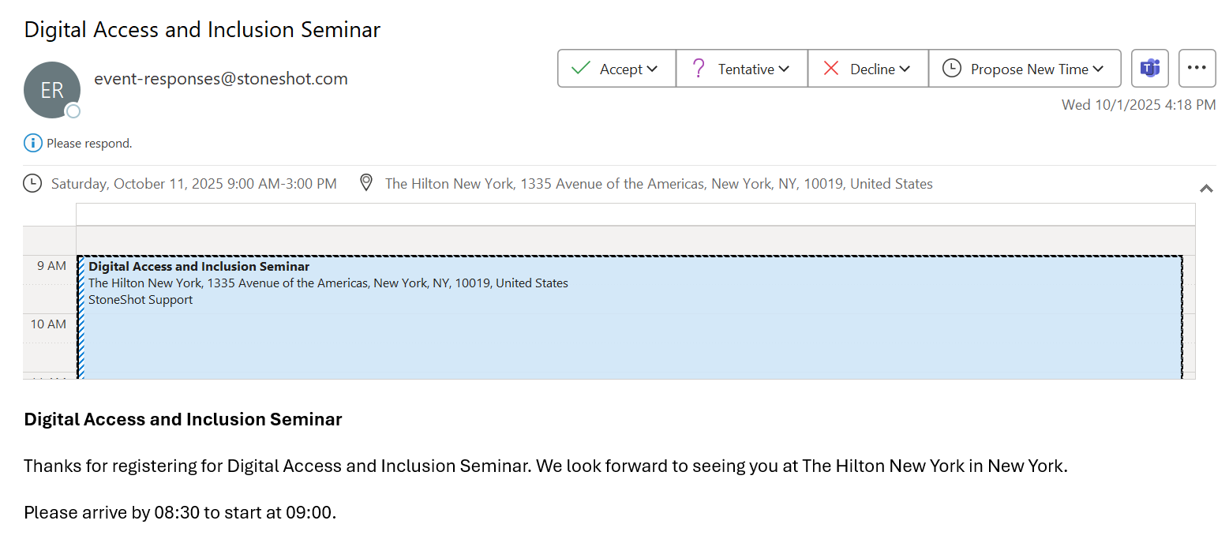The height and width of the screenshot is (543, 1229).
Task: Open the more actions ellipsis menu
Action: (1197, 69)
